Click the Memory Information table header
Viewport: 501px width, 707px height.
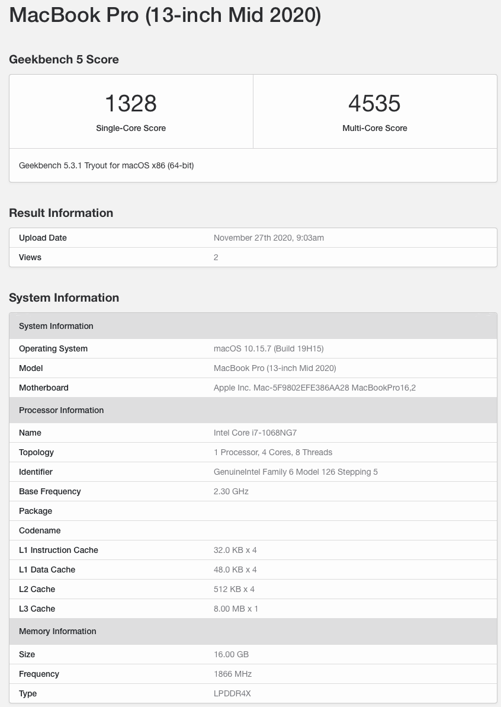[x=253, y=631]
